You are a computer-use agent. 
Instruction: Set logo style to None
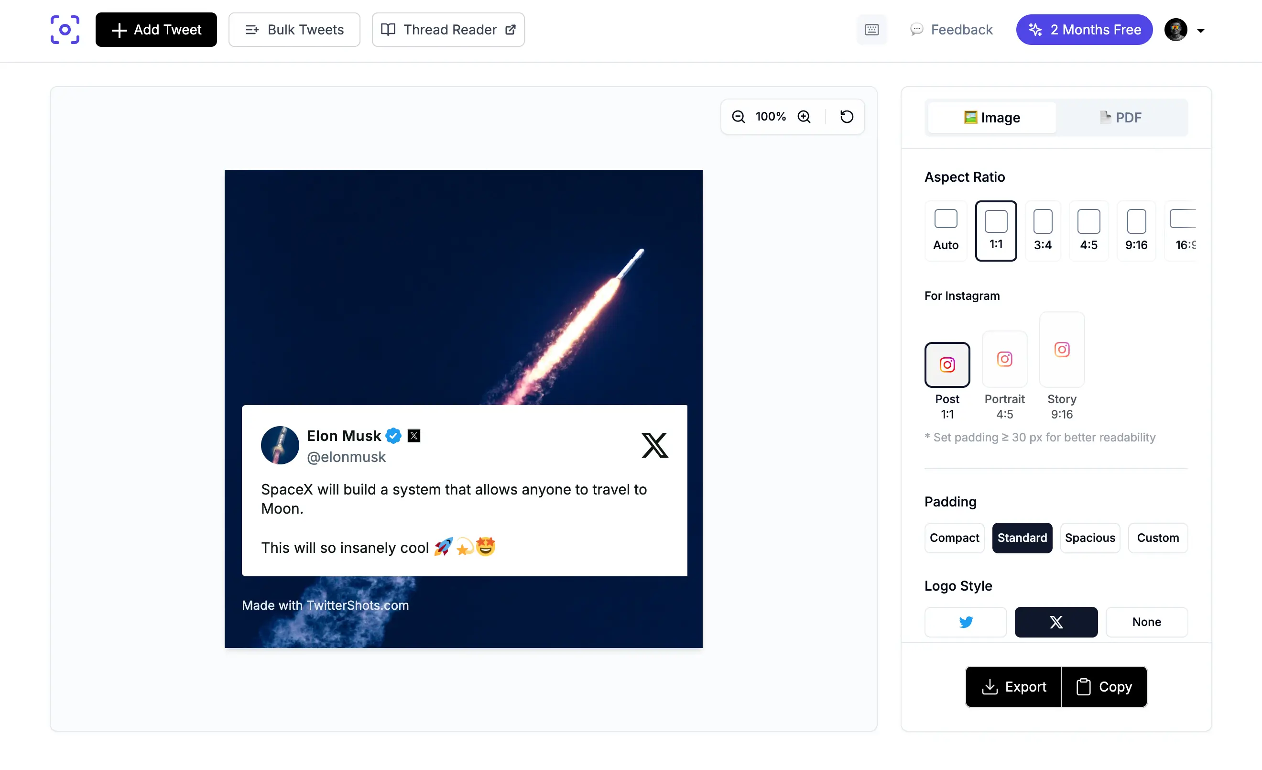(x=1147, y=622)
